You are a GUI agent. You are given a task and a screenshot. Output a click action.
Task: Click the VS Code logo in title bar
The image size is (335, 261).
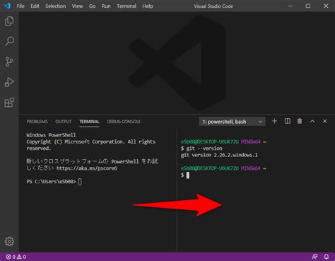(7, 6)
